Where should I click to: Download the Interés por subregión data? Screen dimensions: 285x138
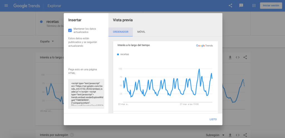tap(230, 135)
